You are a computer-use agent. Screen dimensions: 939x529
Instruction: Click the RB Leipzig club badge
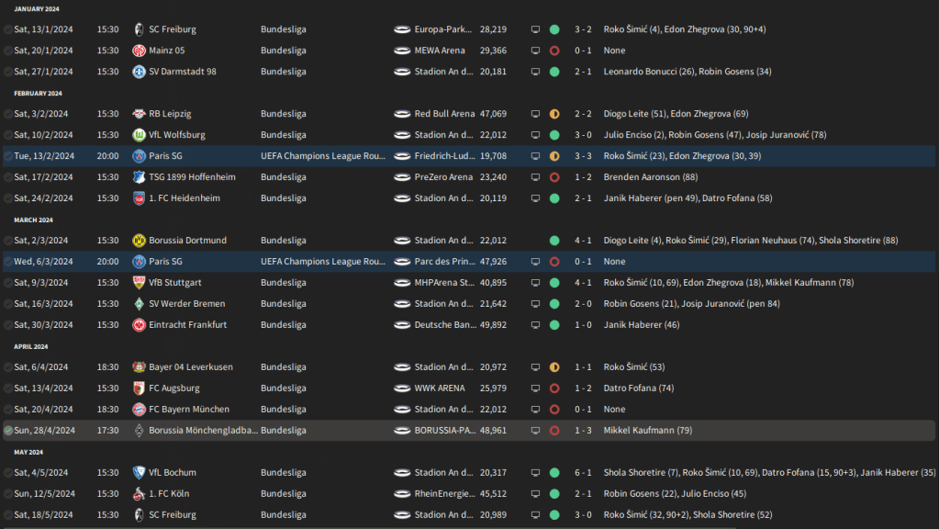(x=139, y=114)
